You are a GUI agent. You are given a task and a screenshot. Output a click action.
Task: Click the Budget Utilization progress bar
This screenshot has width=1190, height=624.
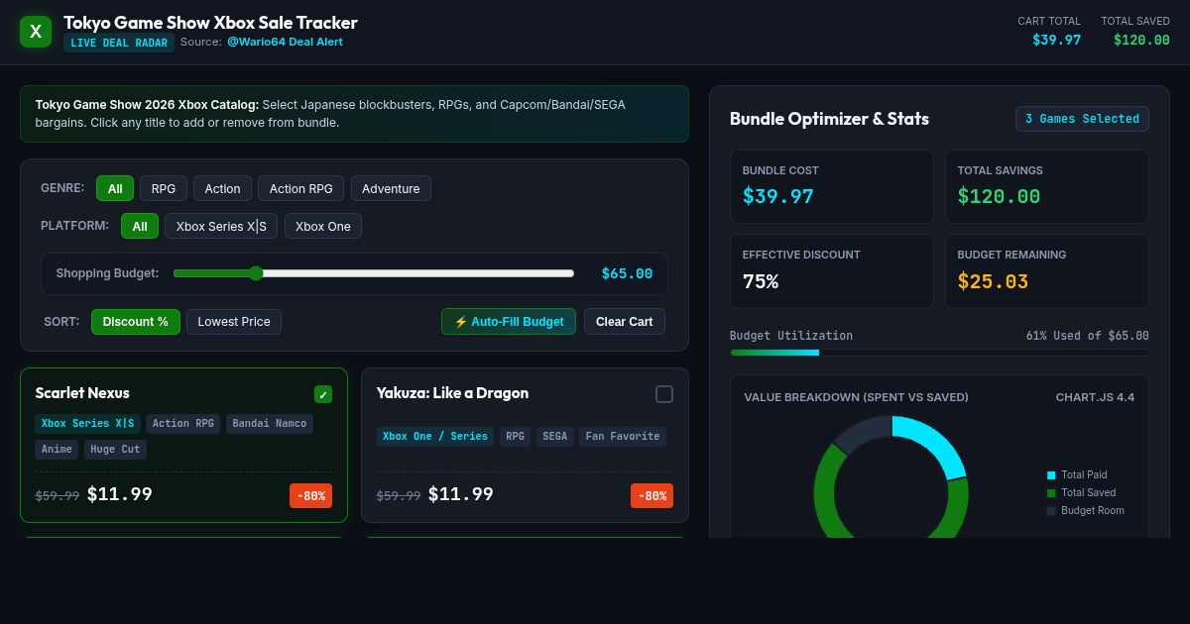939,353
